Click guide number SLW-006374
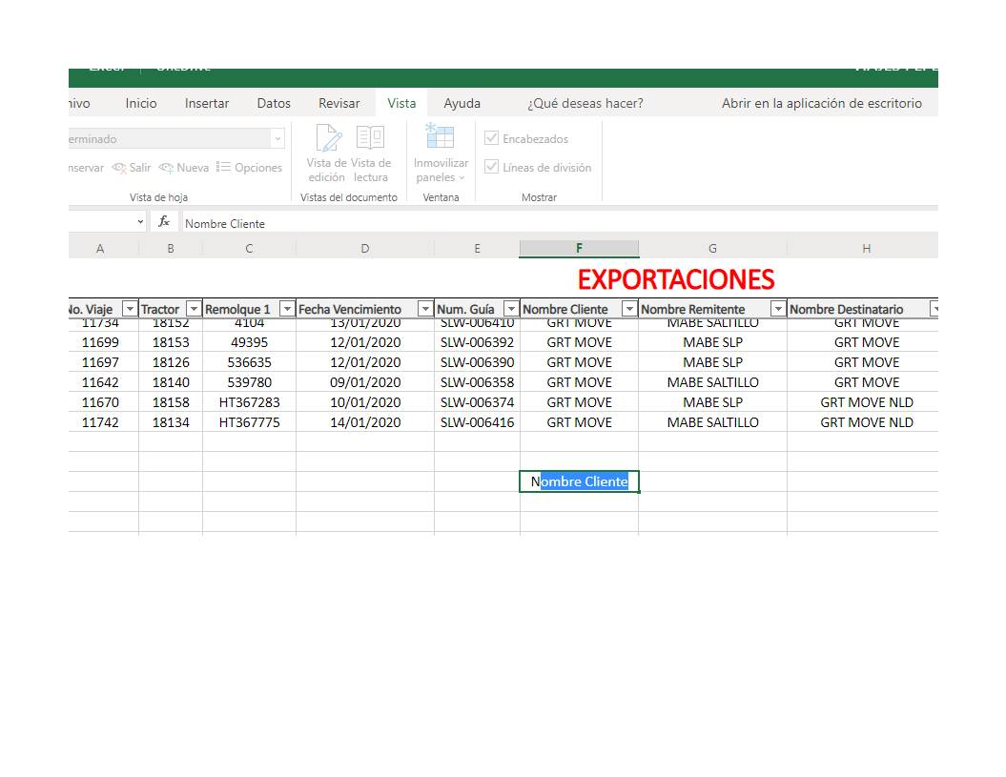1006x777 pixels. pyautogui.click(x=478, y=402)
